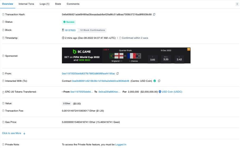The image size is (240, 148).
Task: Click help icon beside From label
Action: click(3, 74)
